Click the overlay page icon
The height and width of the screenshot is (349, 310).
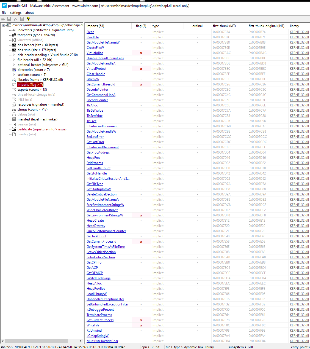coord(14,134)
